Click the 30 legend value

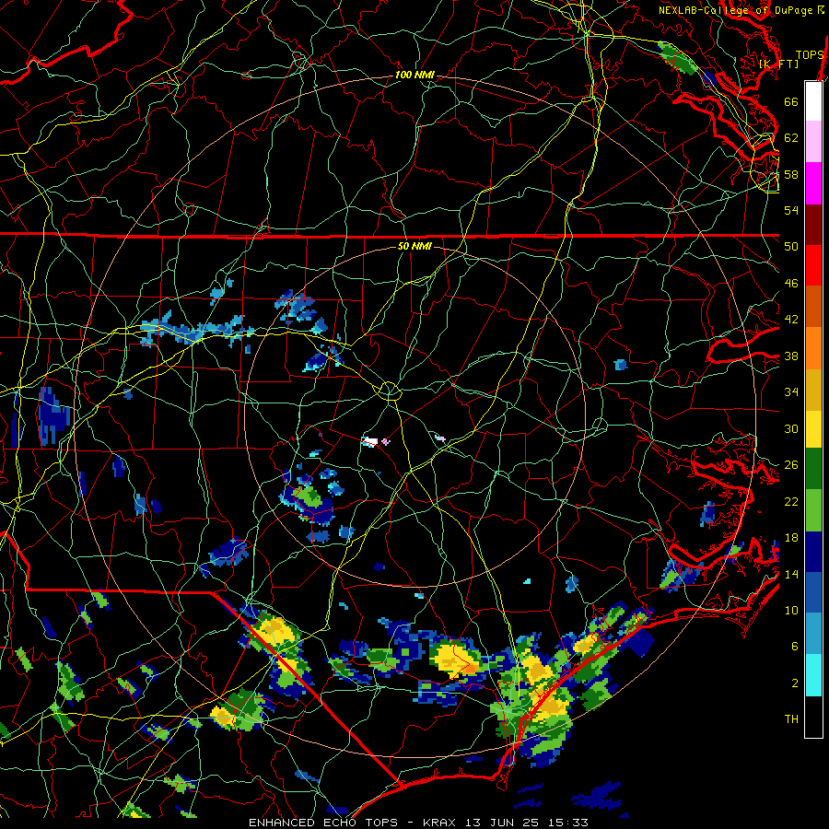791,428
